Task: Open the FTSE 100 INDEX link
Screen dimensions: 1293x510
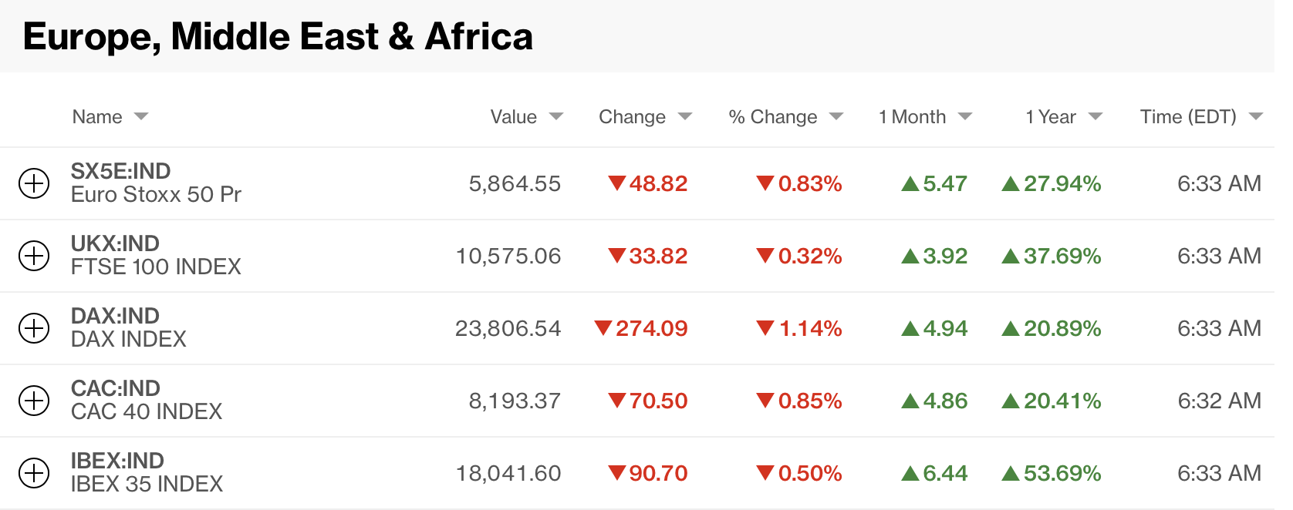Action: point(156,267)
